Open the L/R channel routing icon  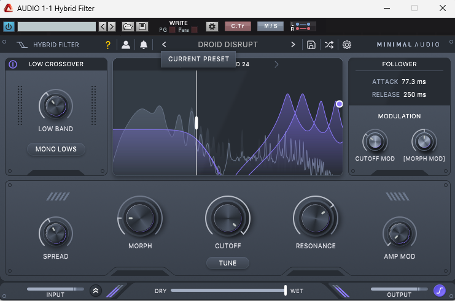(x=303, y=26)
